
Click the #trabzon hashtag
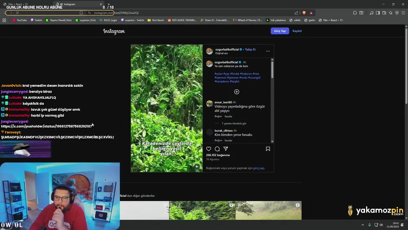pyautogui.click(x=246, y=74)
